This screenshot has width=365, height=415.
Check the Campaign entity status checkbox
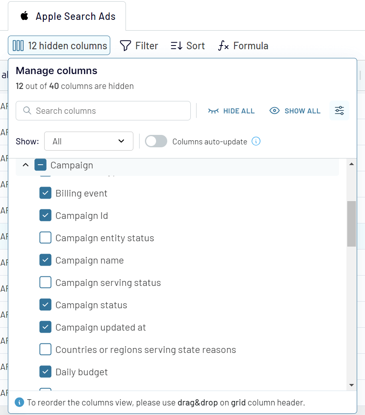(x=45, y=237)
